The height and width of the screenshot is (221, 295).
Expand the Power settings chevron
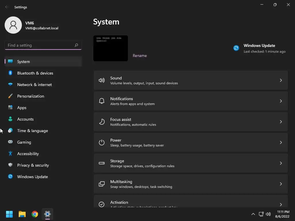point(281,142)
